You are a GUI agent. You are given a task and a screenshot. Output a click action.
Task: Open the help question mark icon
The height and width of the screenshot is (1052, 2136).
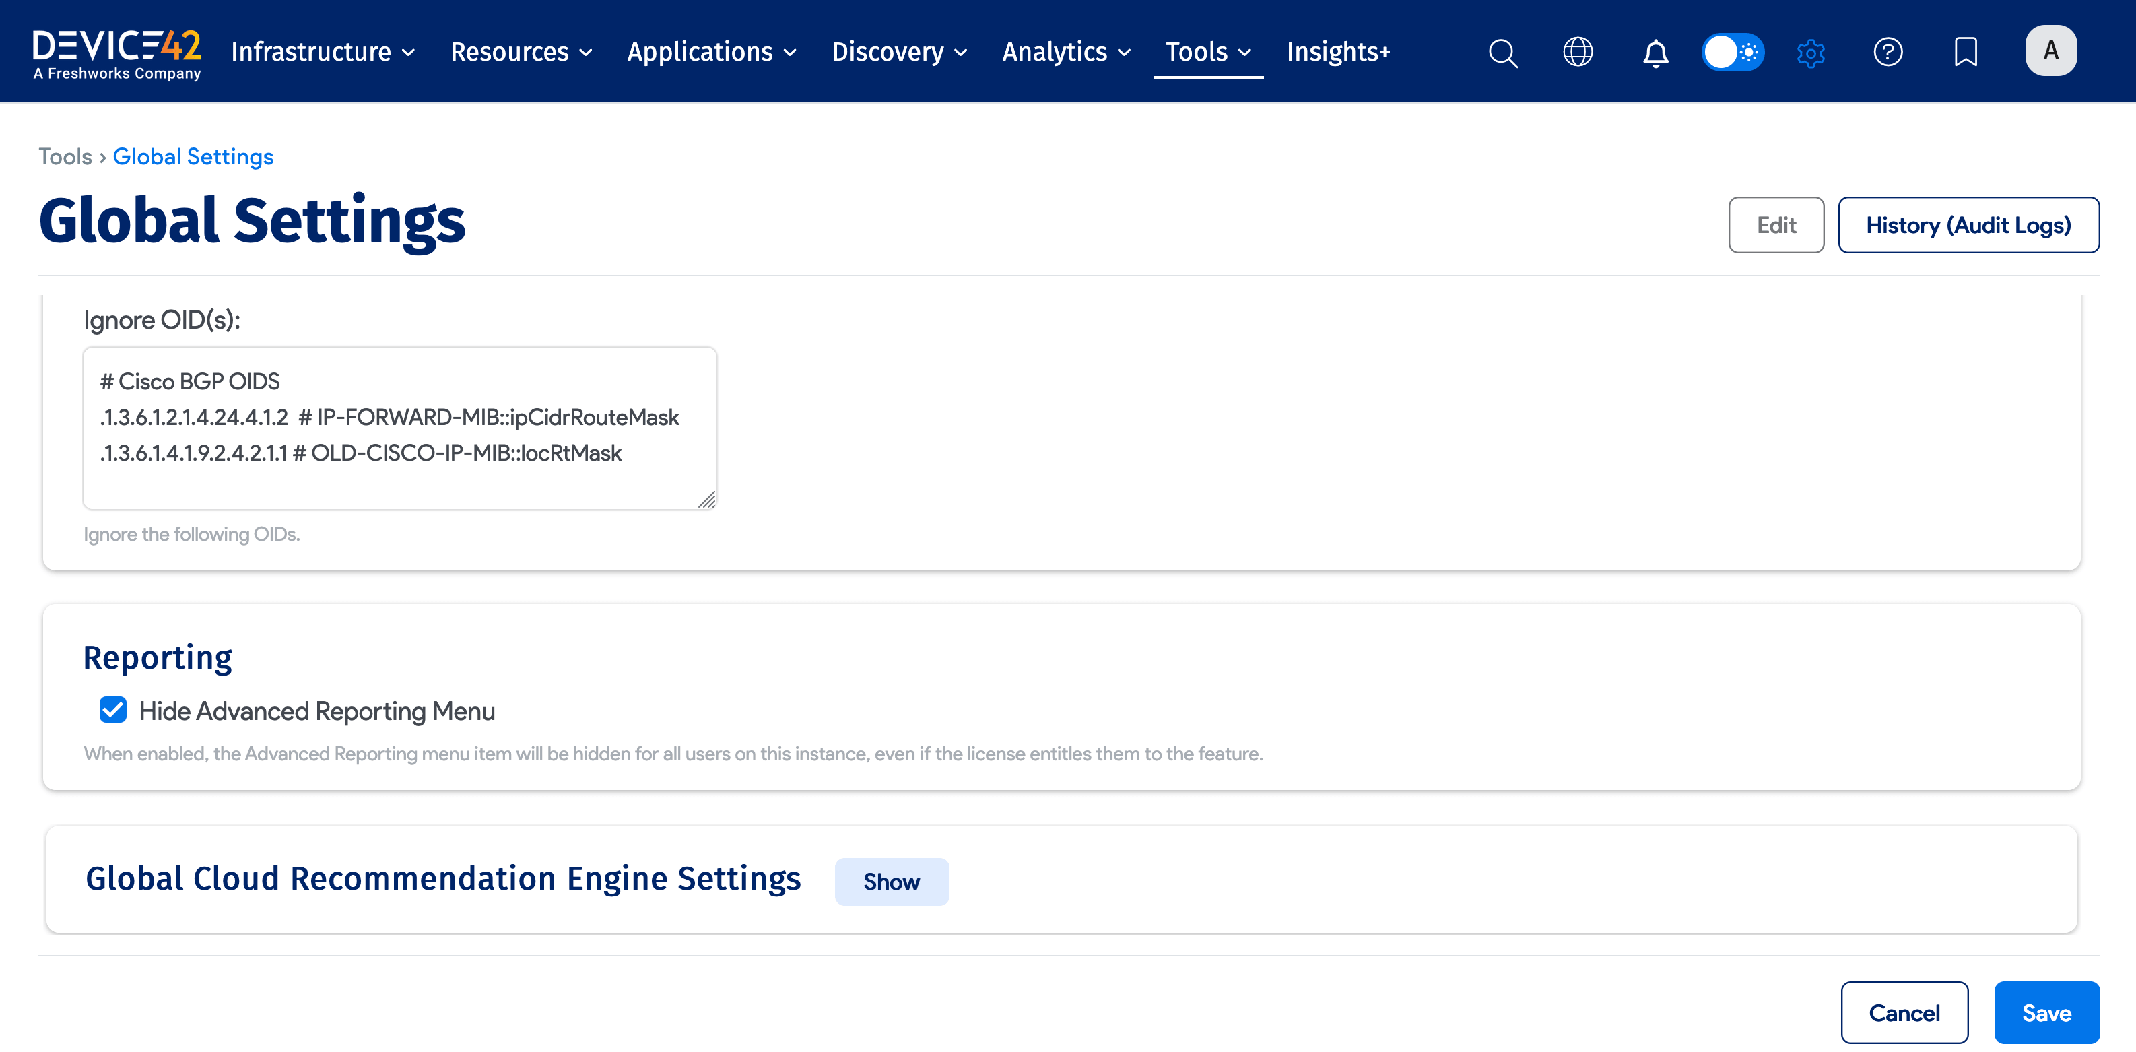click(x=1888, y=53)
